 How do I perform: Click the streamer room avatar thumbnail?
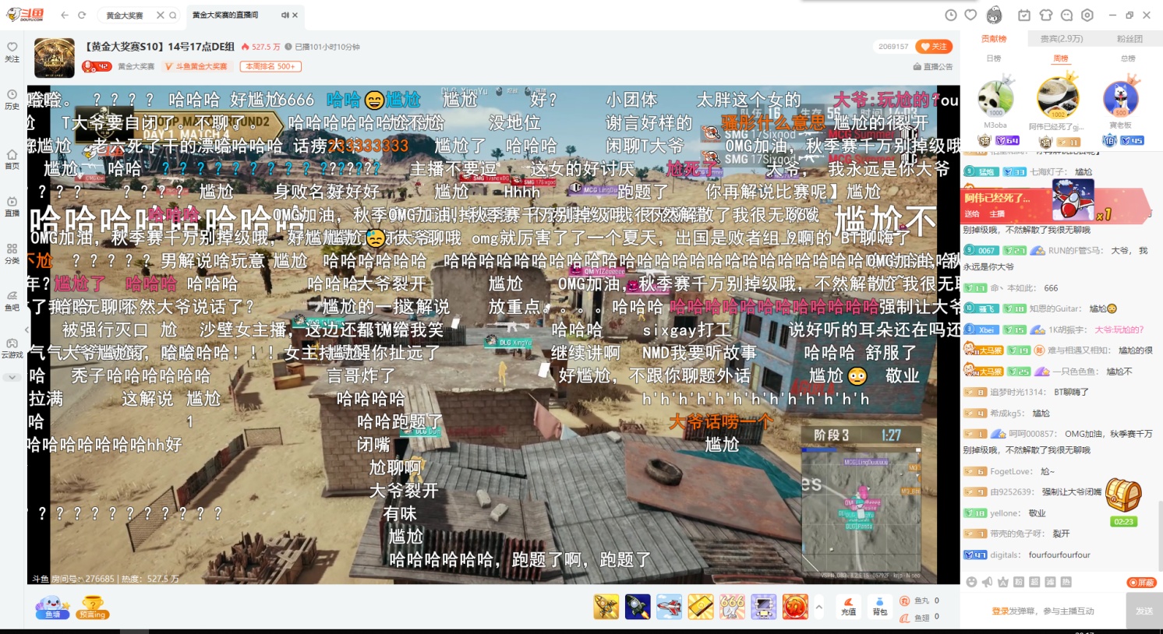tap(55, 58)
